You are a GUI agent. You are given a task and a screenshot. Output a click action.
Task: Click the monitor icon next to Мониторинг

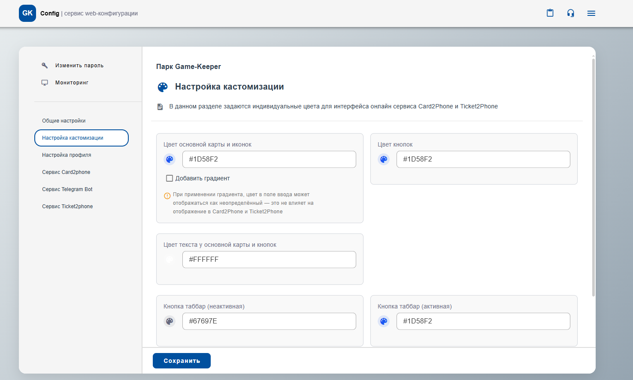coord(45,83)
